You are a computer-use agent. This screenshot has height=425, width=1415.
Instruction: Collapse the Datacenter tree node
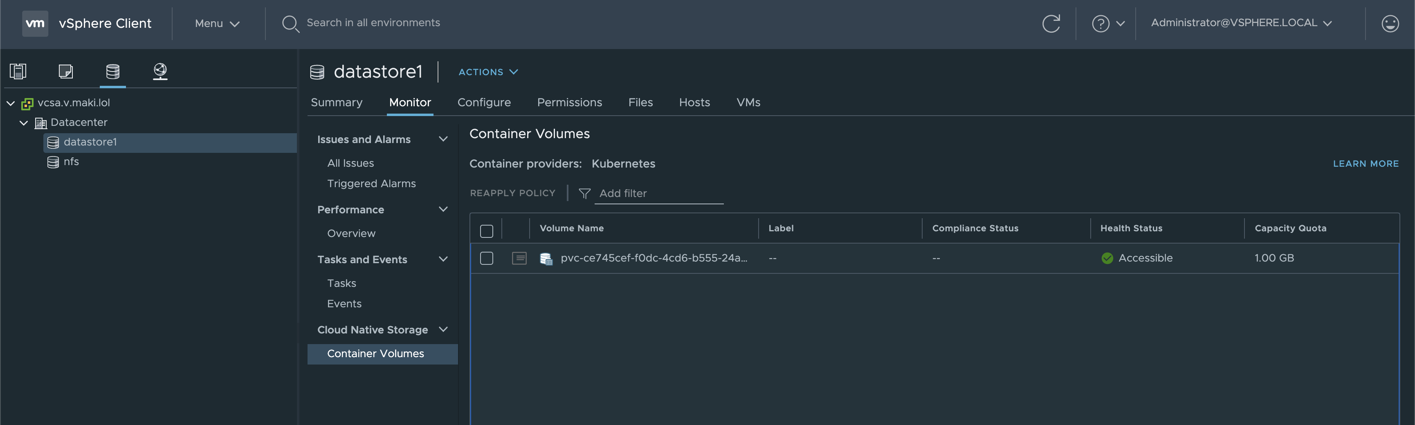(24, 123)
